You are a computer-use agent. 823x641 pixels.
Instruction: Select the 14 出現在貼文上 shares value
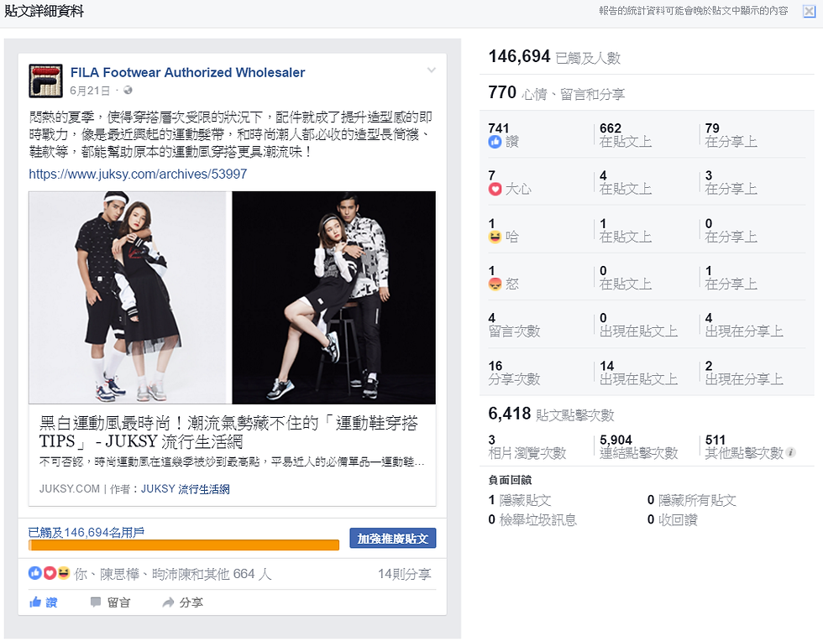(639, 373)
